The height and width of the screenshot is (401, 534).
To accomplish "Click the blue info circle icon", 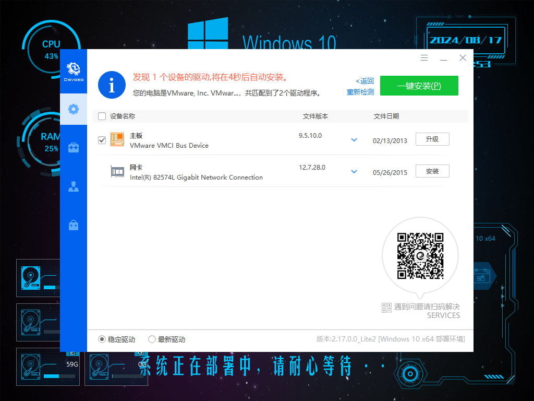I will coord(112,85).
